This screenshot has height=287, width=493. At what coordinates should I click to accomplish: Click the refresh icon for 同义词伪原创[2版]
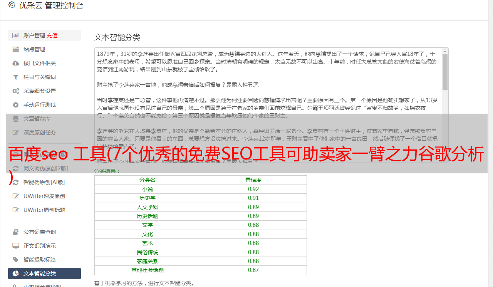point(16,168)
